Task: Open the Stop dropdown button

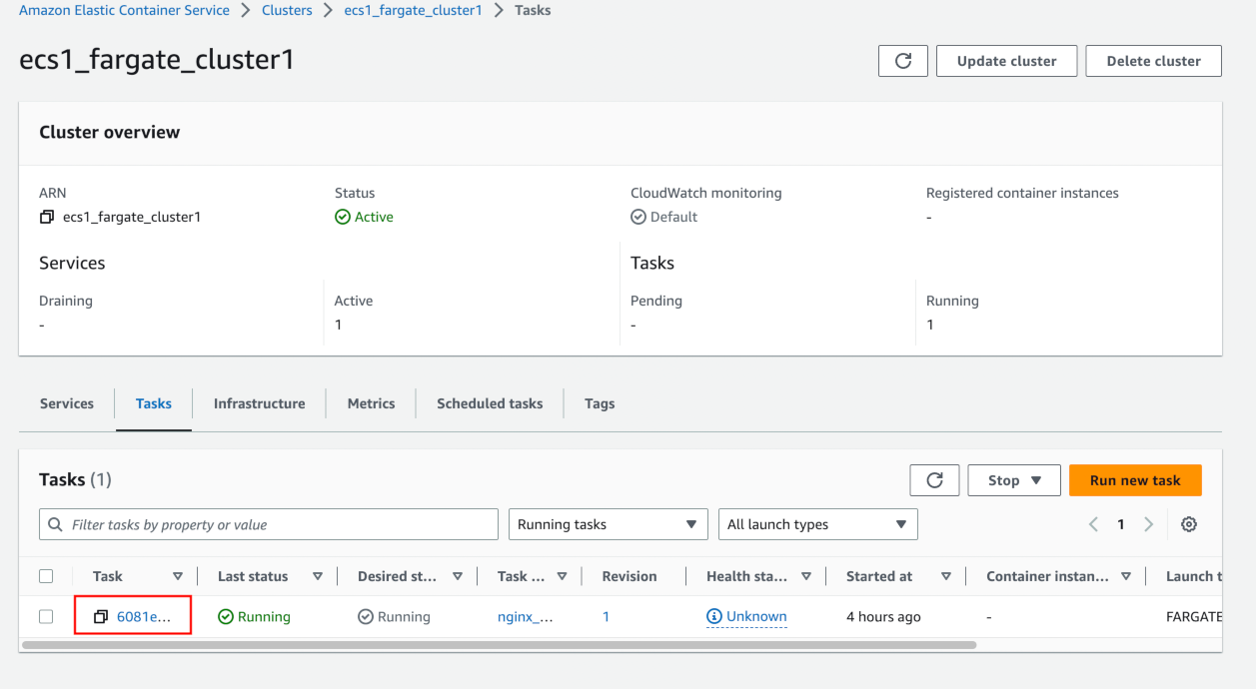Action: (x=1015, y=480)
